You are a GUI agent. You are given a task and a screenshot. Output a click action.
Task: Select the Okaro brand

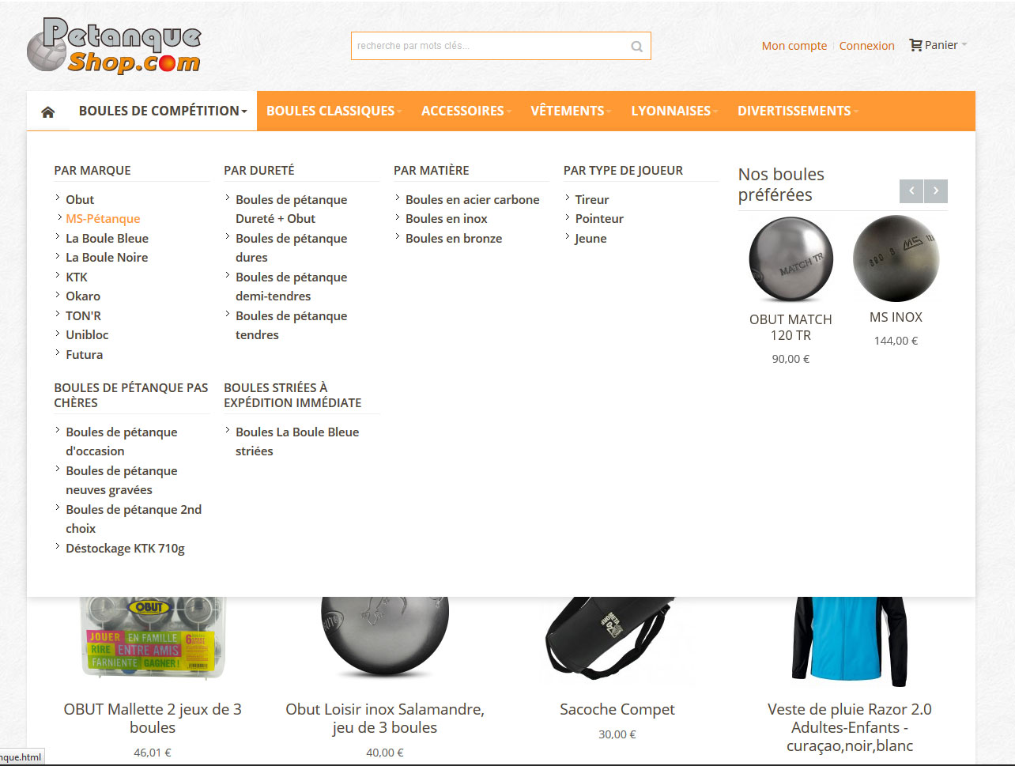pyautogui.click(x=83, y=296)
